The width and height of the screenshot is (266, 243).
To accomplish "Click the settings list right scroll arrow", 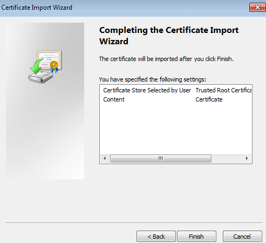I will tap(247, 158).
